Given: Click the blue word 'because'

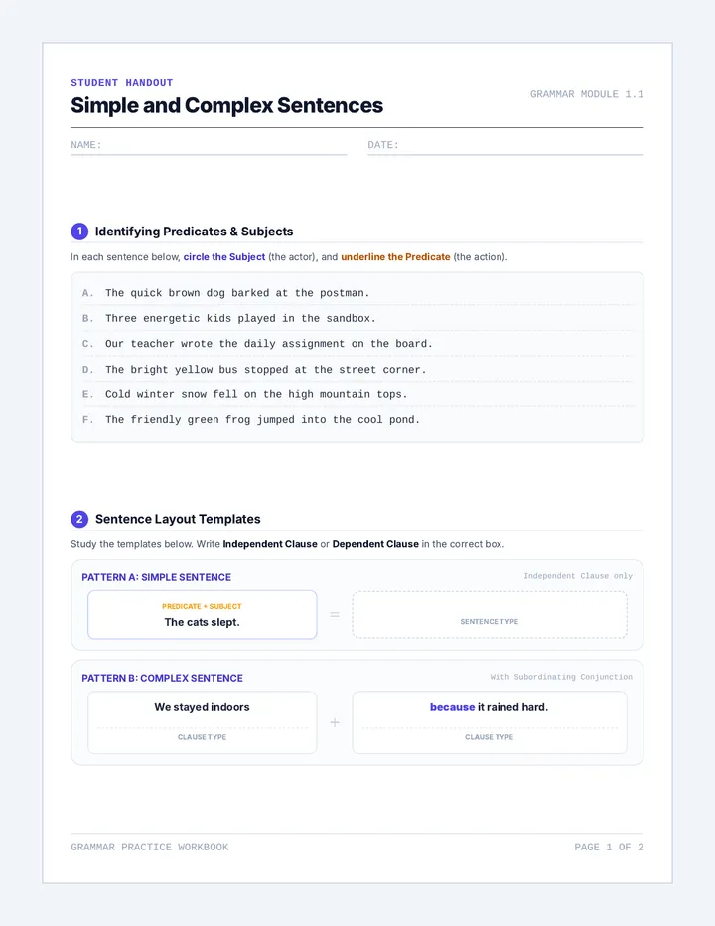Looking at the screenshot, I should (452, 707).
